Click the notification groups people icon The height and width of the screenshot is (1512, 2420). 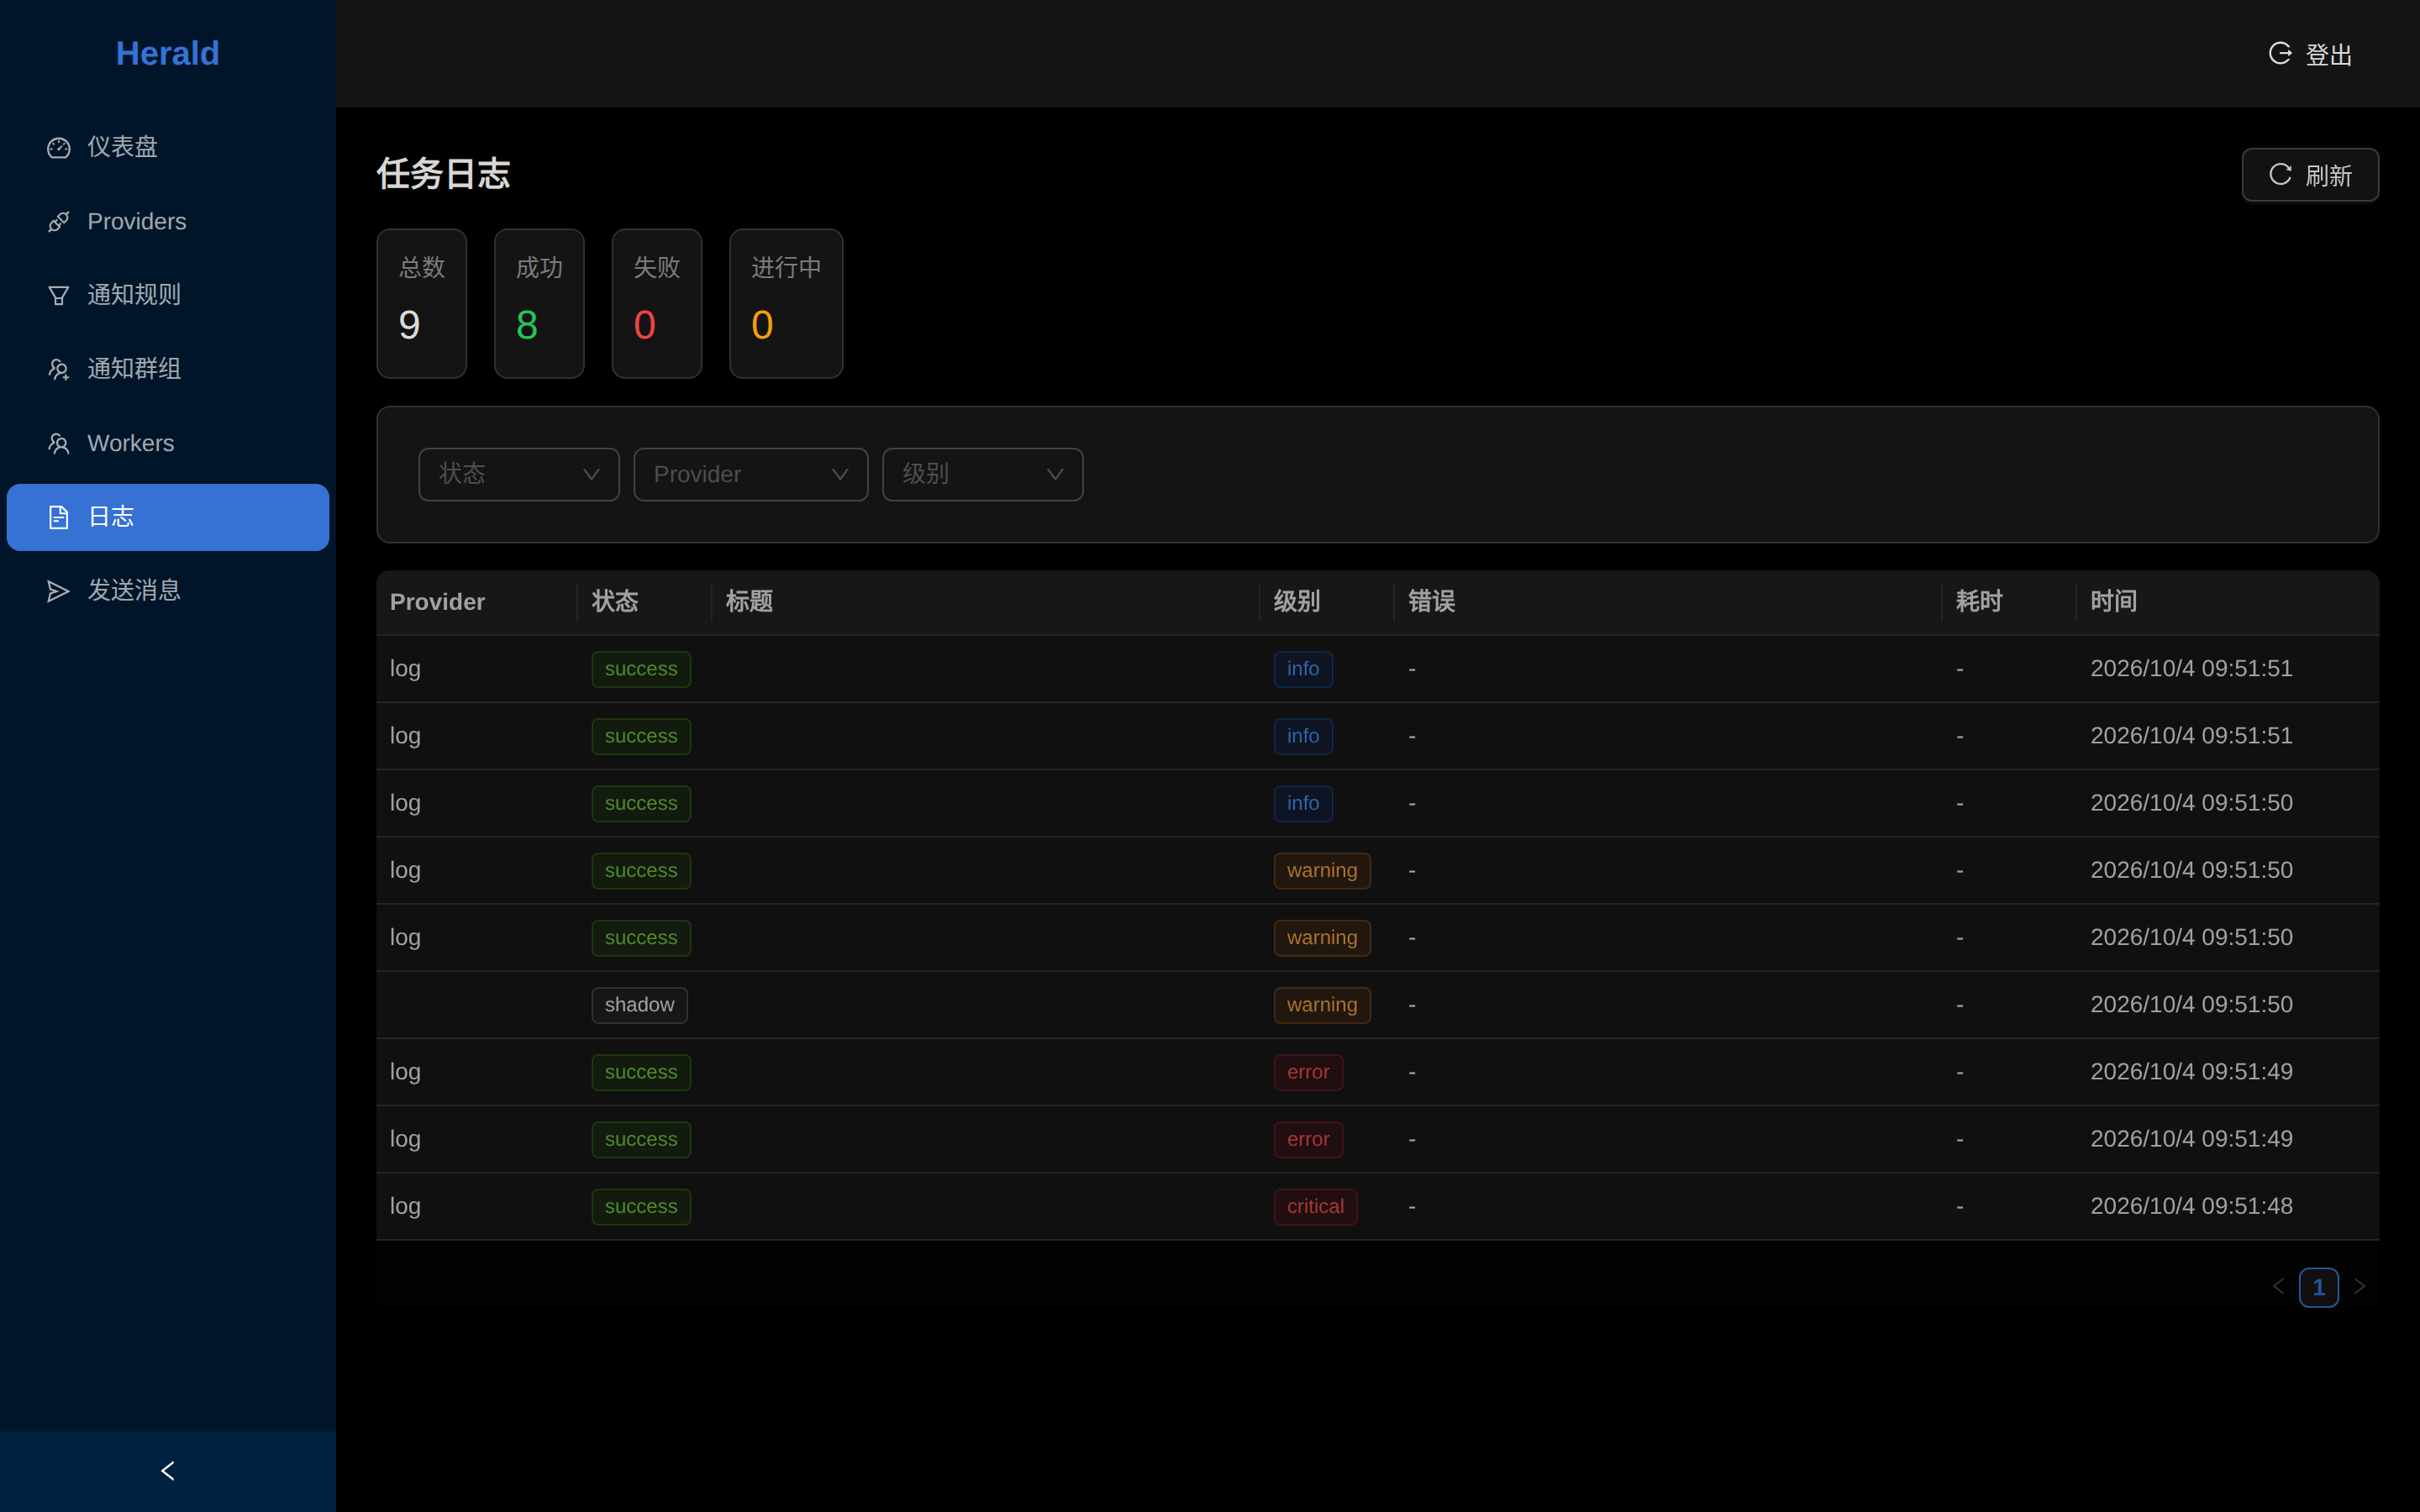(x=59, y=370)
